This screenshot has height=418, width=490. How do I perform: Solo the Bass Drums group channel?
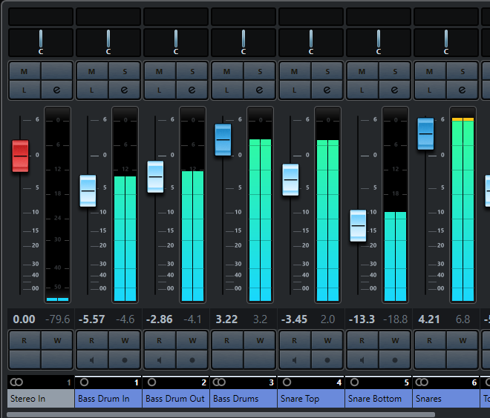tap(259, 71)
